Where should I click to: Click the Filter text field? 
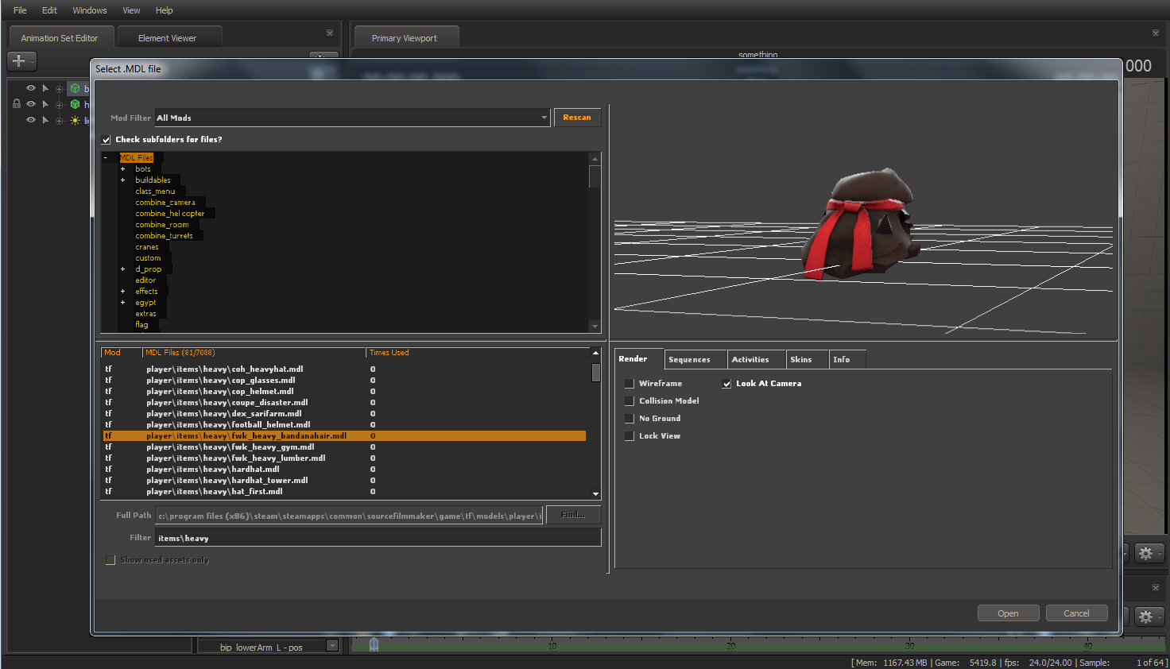[378, 538]
